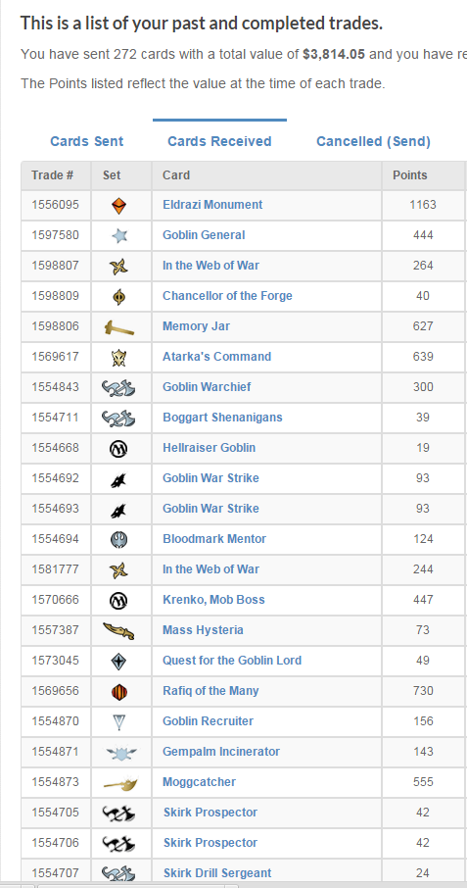This screenshot has width=467, height=888.
Task: Click the Points column header
Action: point(410,175)
